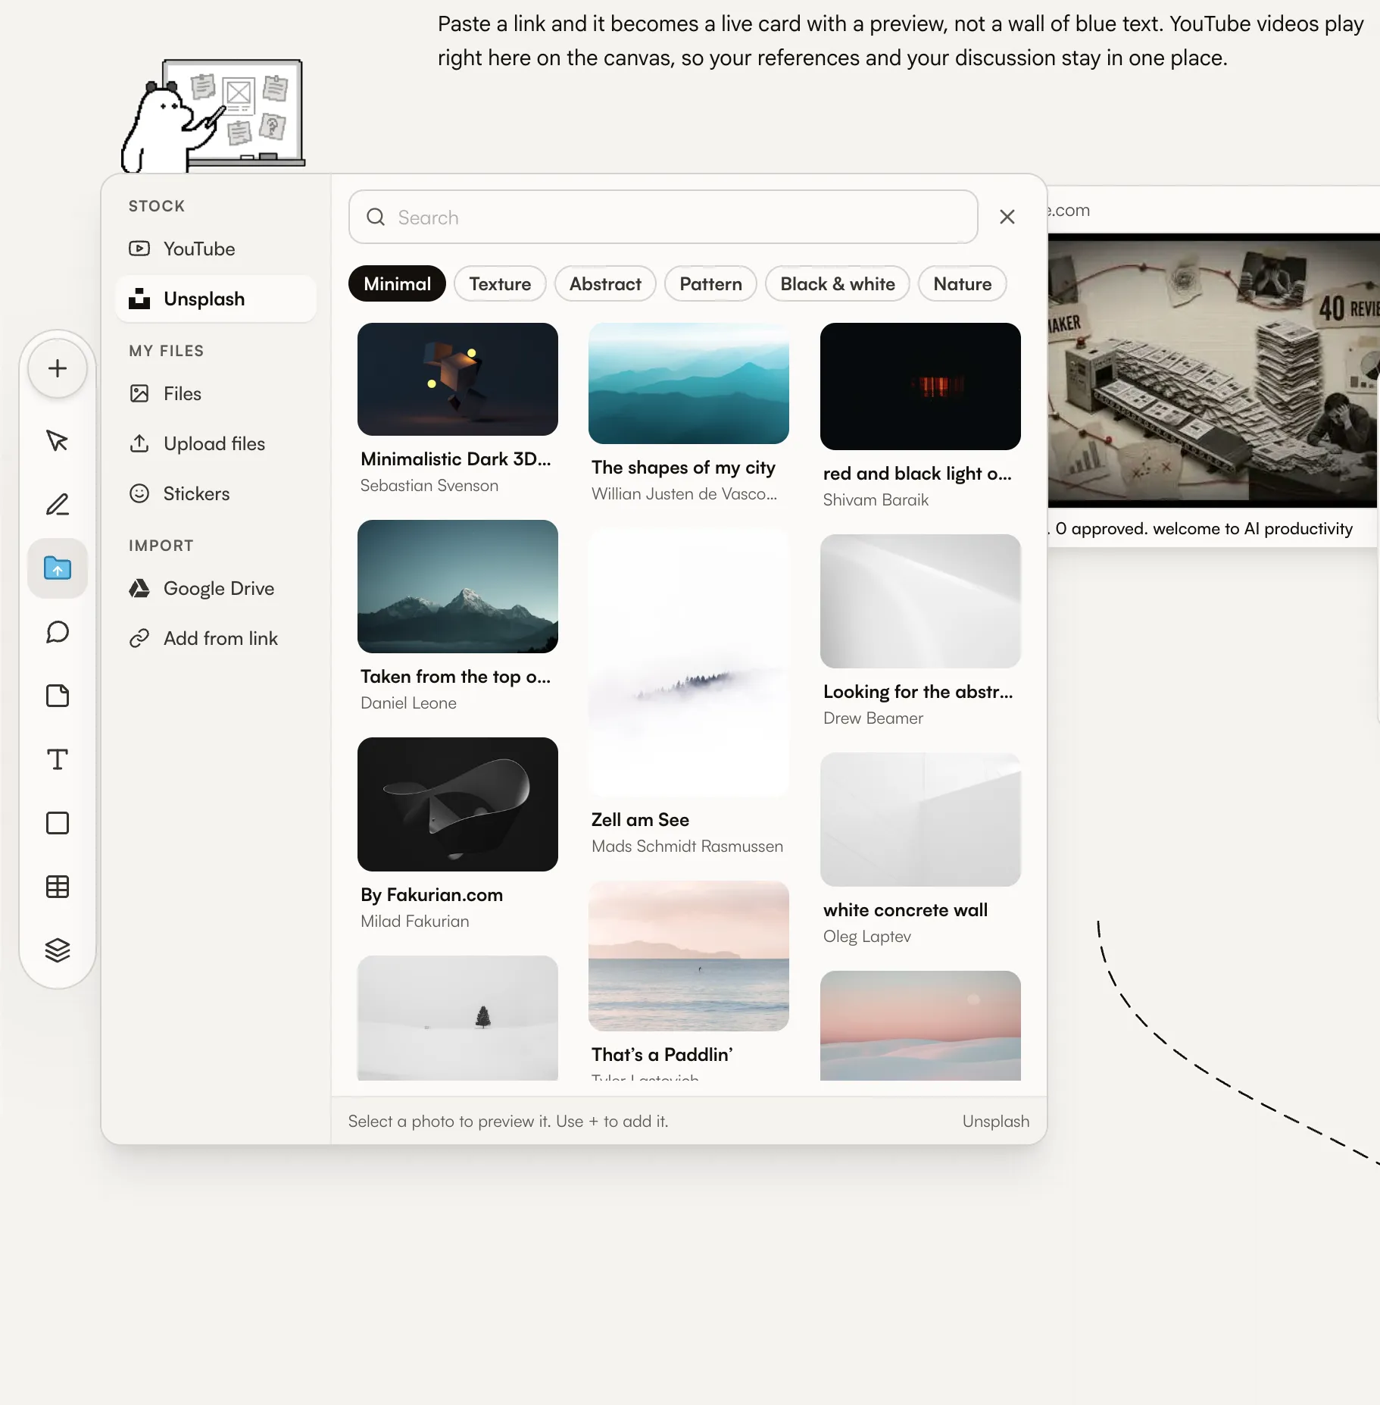Preview That's a Paddlin' seascape photo

tap(688, 956)
